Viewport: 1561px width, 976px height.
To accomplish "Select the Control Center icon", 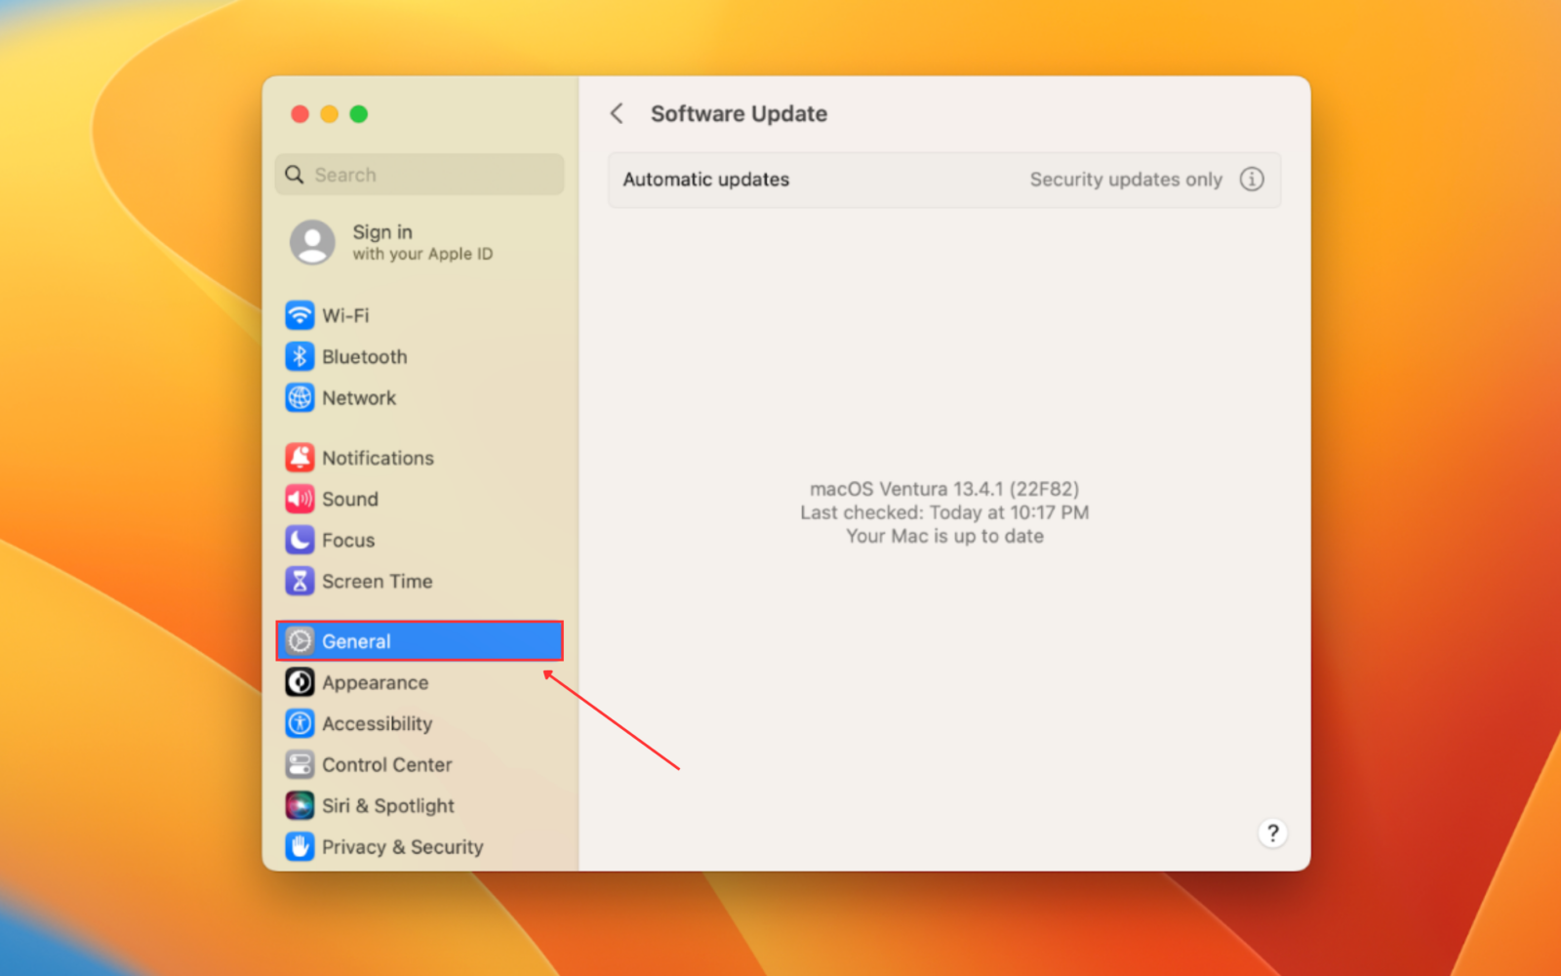I will [300, 764].
